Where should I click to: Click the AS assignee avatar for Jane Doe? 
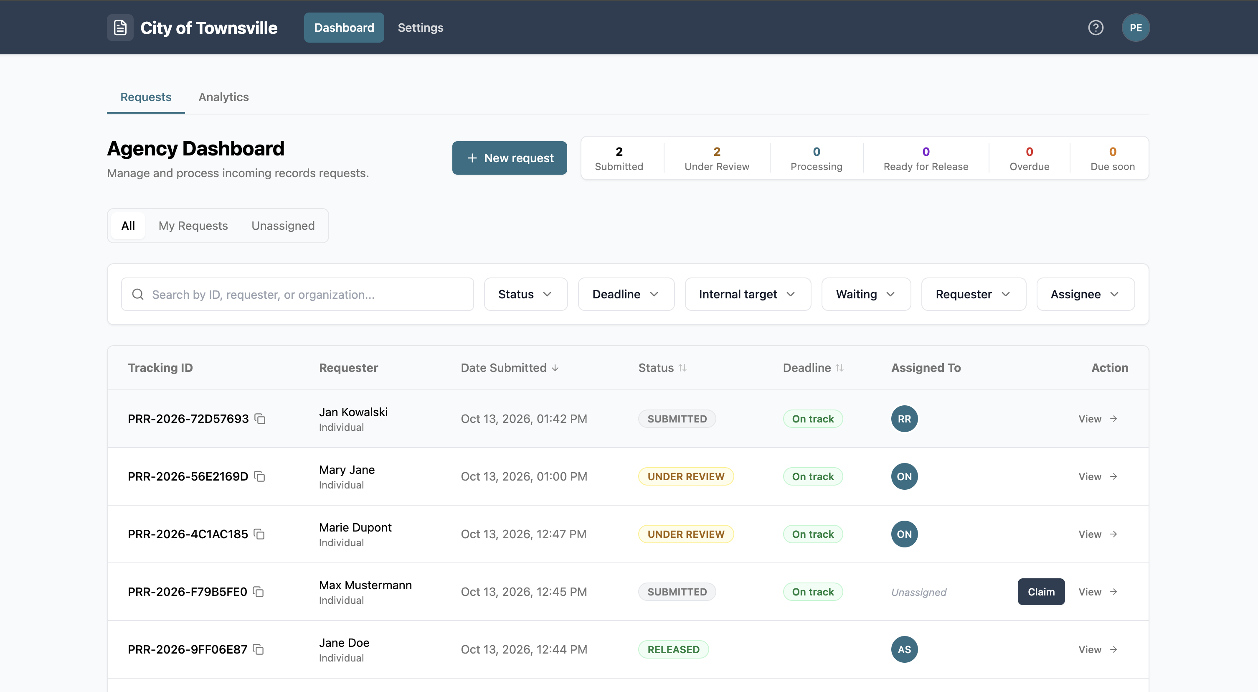(904, 649)
